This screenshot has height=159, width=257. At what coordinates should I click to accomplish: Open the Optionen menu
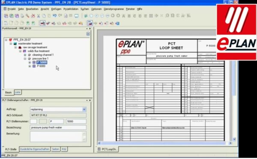coord(96,9)
